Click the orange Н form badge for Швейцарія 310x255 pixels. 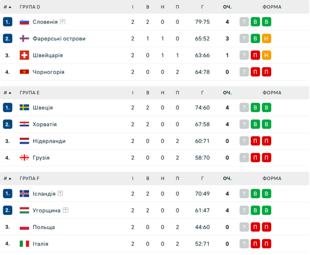click(x=267, y=55)
